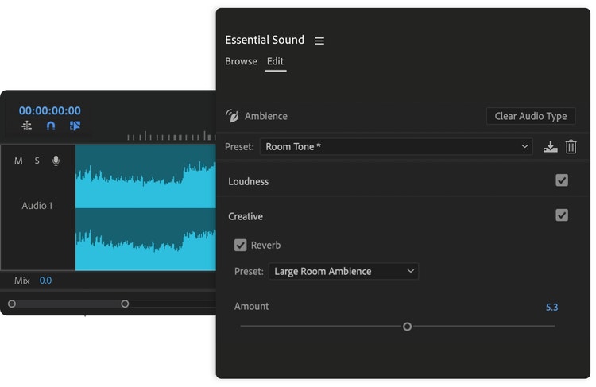Open the Large Room Ambience reverb dropdown
Image resolution: width=596 pixels, height=387 pixels.
click(343, 272)
